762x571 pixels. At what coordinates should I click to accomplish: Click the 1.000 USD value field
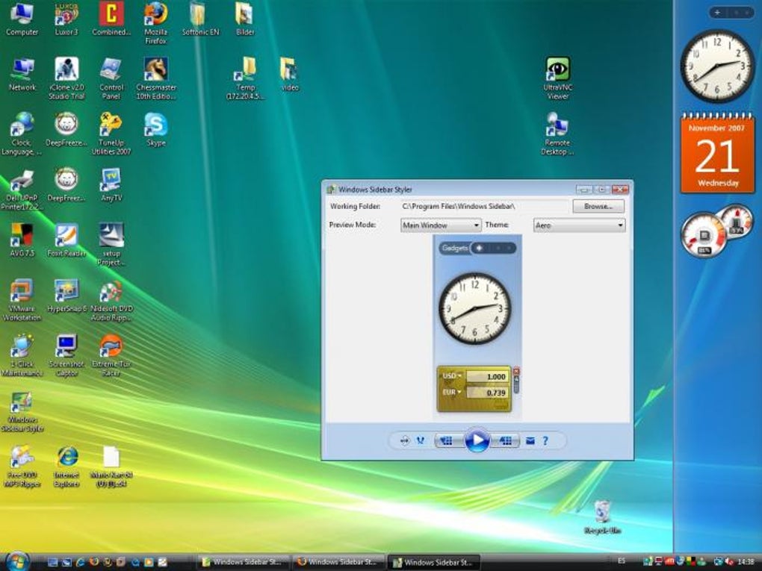coord(487,376)
